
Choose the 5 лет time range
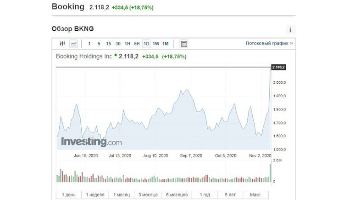click(229, 194)
